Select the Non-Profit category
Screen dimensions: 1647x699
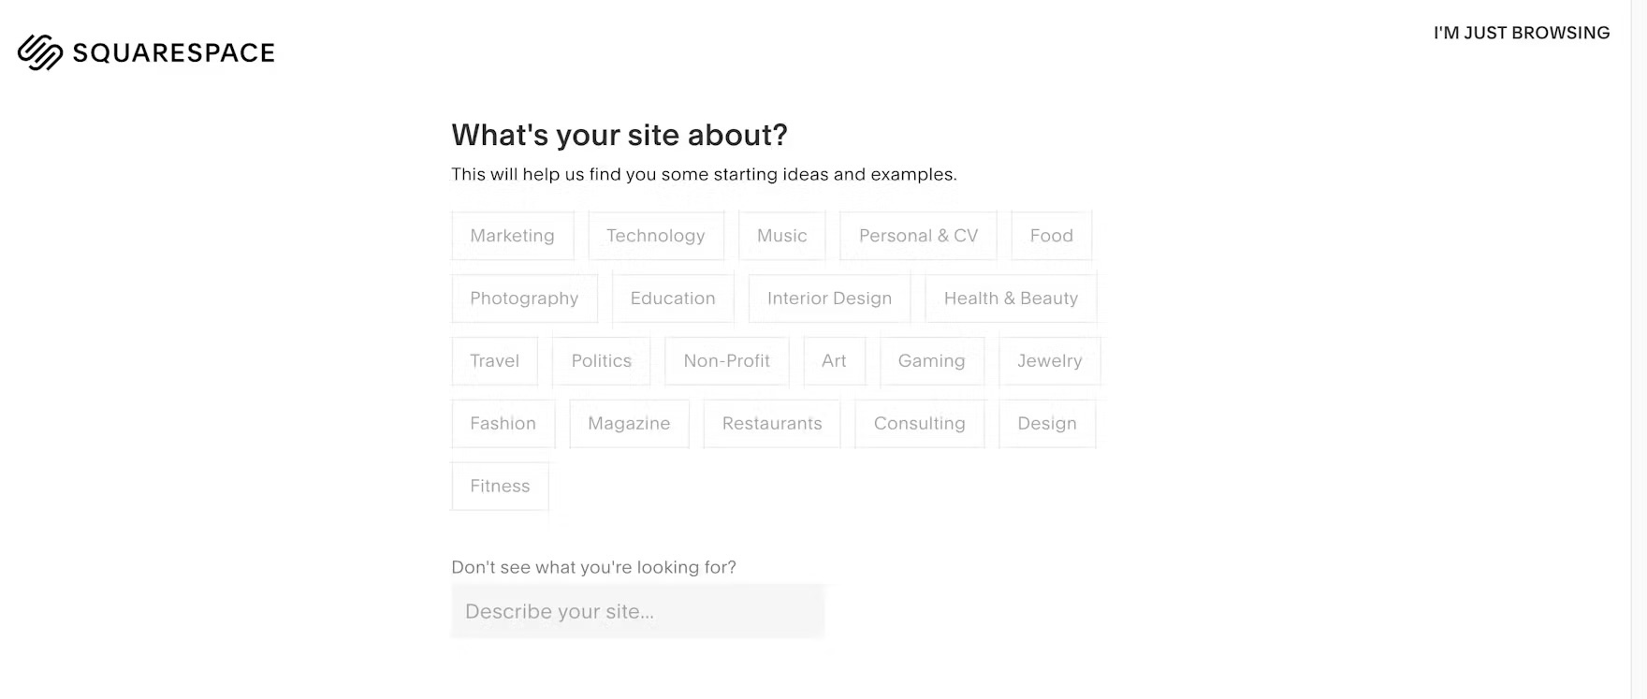[x=726, y=361]
